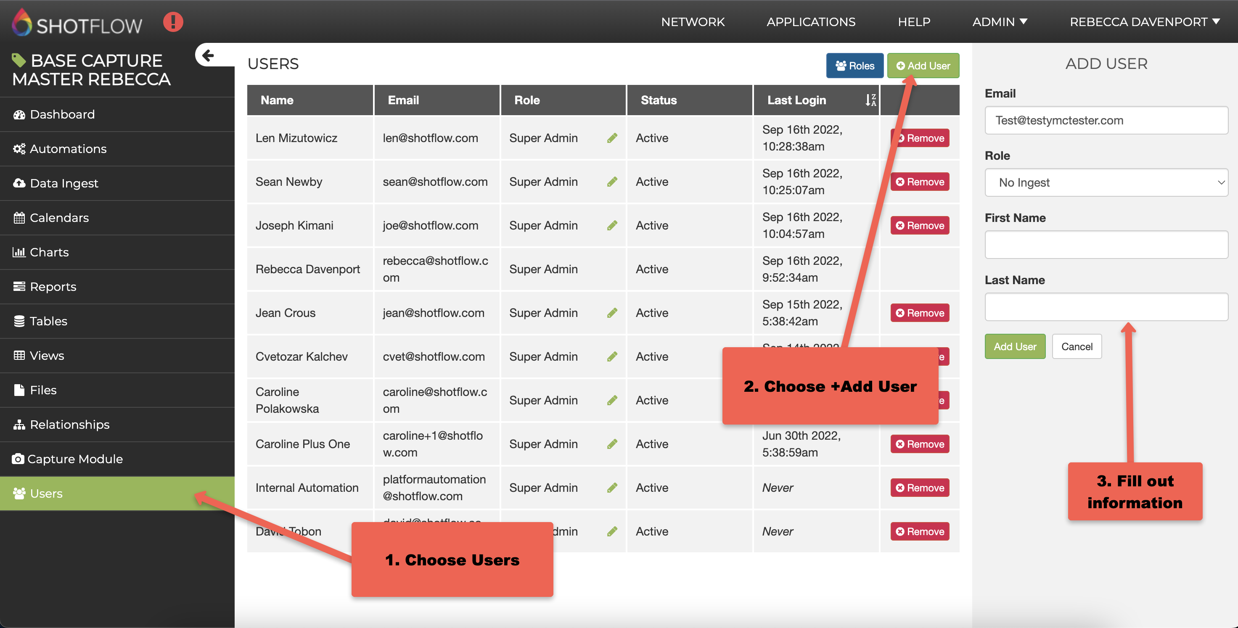Open the Role dropdown showing No Ingest

(1106, 182)
